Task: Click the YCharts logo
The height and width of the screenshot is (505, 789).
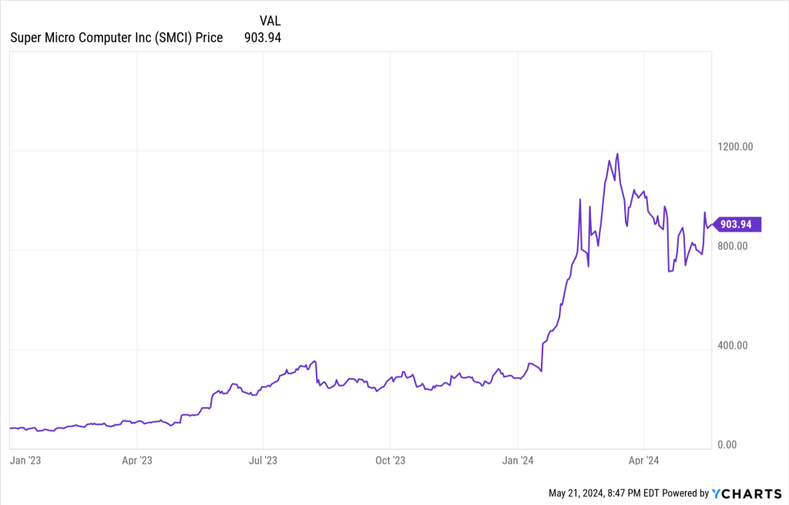Action: pyautogui.click(x=746, y=493)
